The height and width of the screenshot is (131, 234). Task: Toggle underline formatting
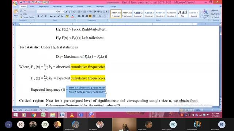coord(45,16)
